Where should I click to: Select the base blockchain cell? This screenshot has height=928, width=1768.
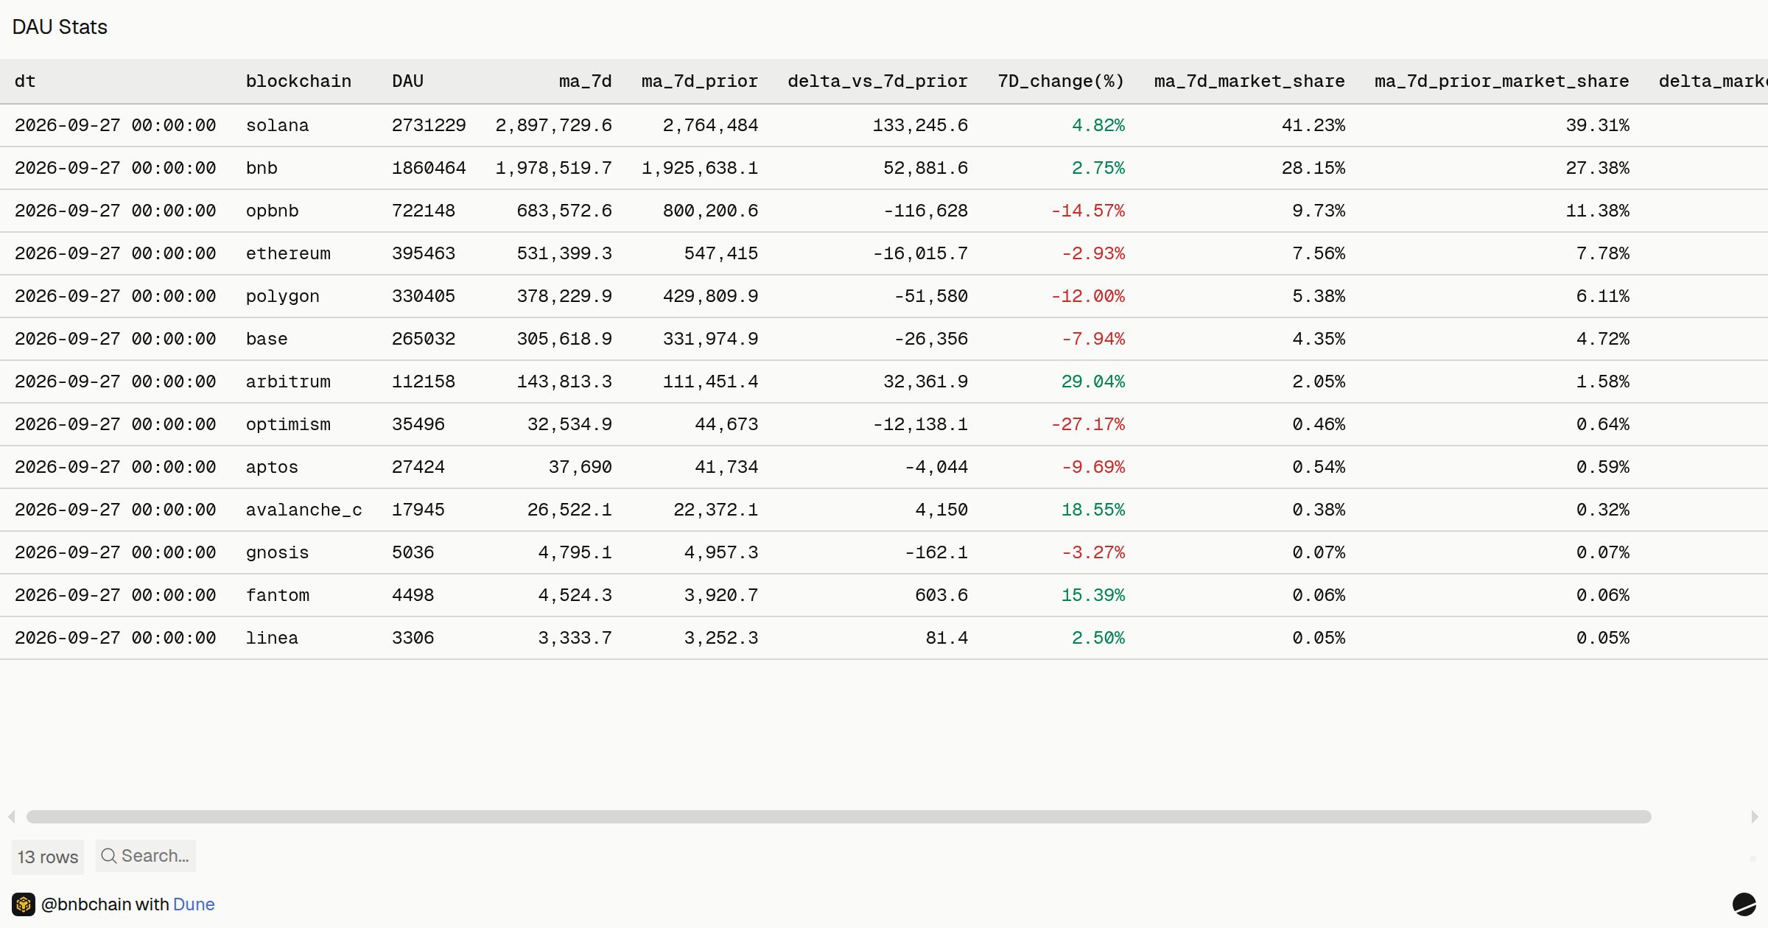click(x=267, y=339)
